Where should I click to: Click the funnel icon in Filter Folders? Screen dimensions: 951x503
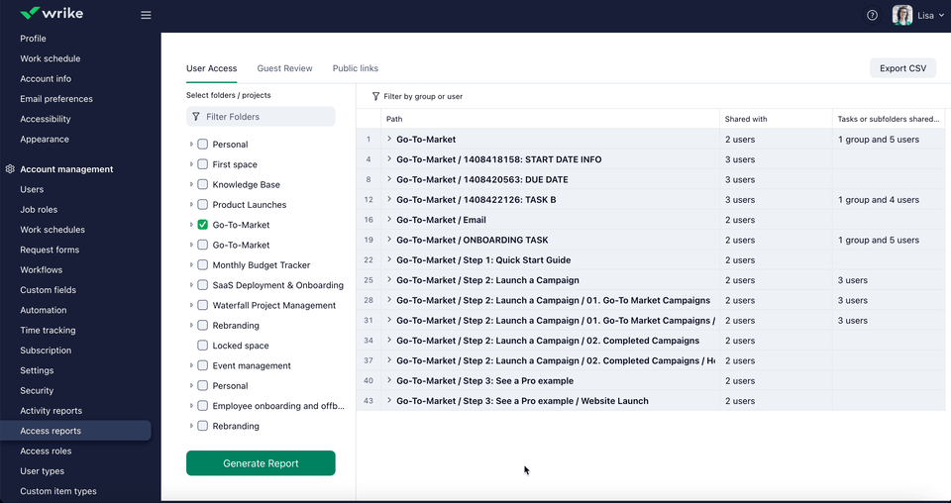[x=195, y=117]
